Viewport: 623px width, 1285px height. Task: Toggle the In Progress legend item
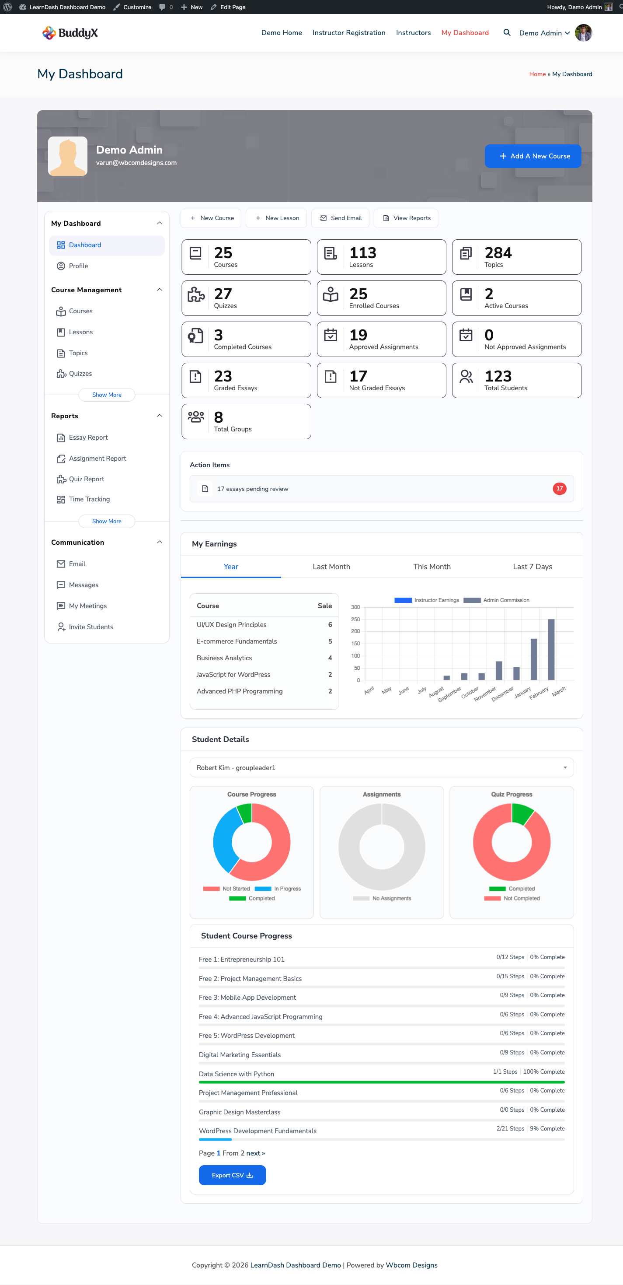point(278,889)
